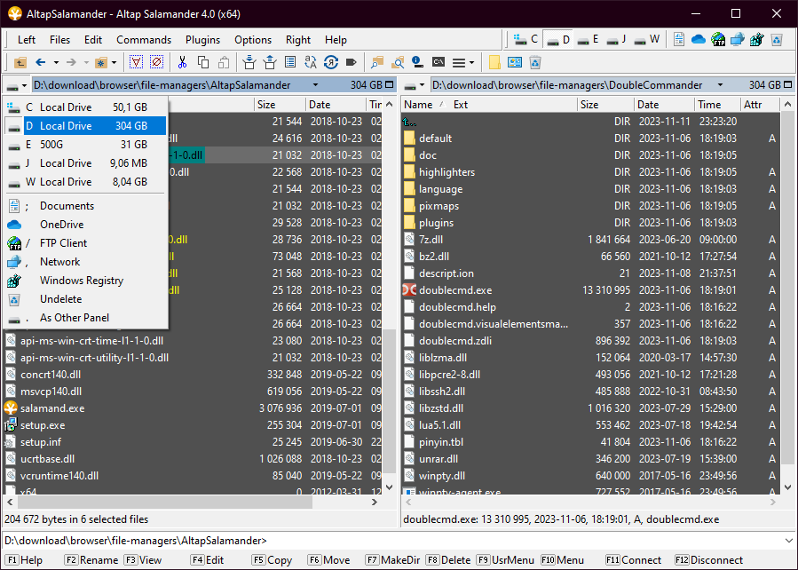Toggle the unselect filter icon
The width and height of the screenshot is (798, 570).
[x=156, y=62]
